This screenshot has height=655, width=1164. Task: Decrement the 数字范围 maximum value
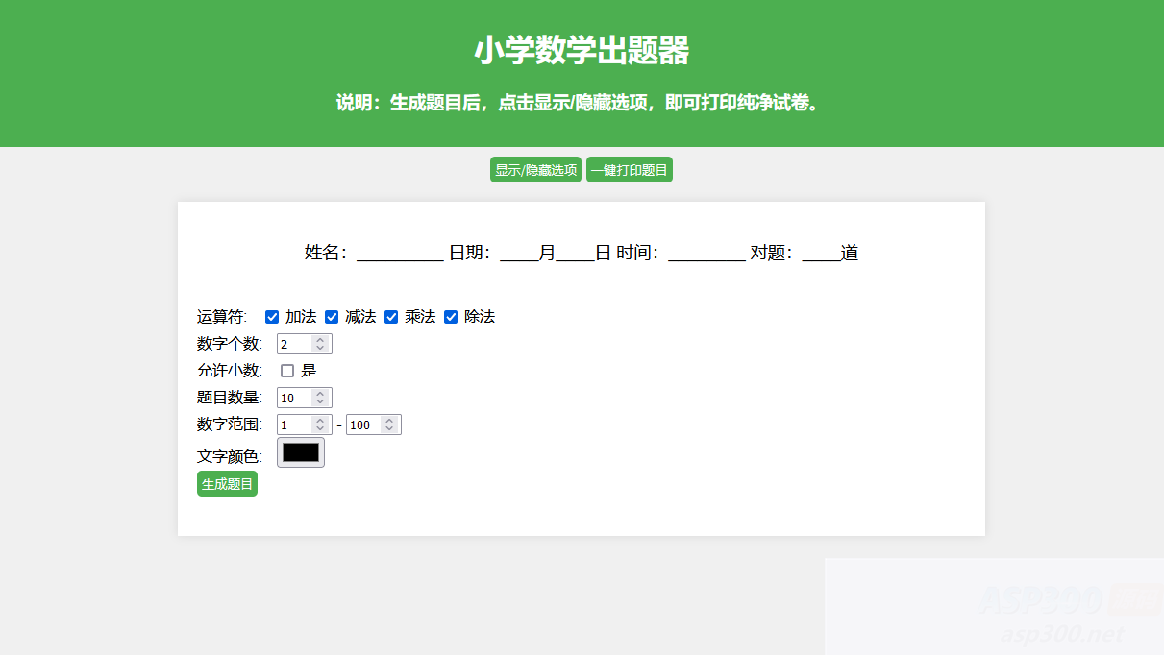tap(390, 427)
